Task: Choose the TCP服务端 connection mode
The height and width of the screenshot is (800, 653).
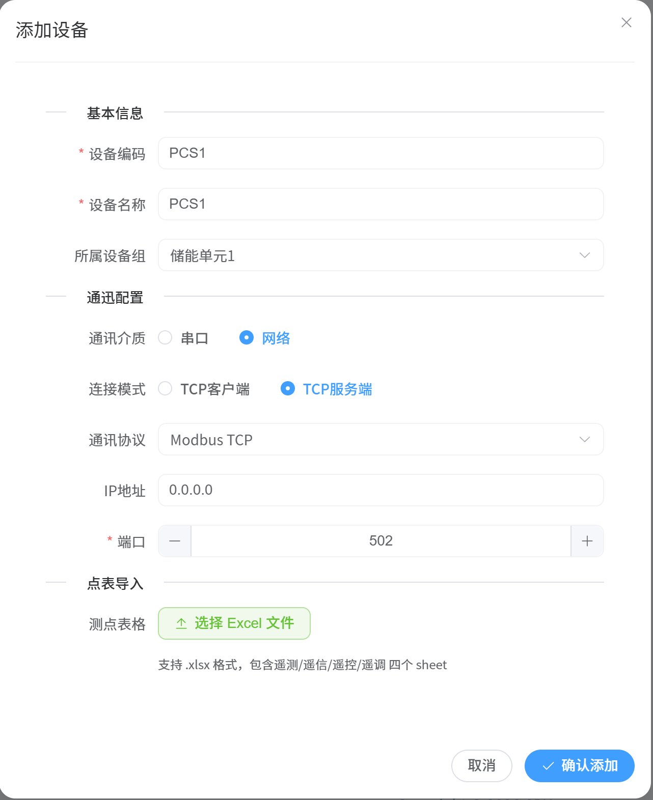Action: click(288, 389)
